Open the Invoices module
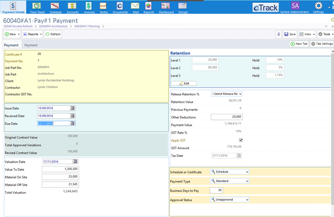334x217 pixels. point(89,8)
